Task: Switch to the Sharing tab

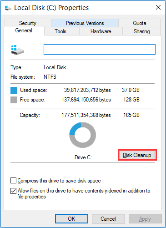Action: pyautogui.click(x=141, y=31)
